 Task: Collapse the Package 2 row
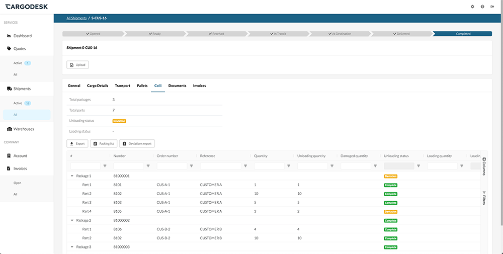[x=72, y=220]
